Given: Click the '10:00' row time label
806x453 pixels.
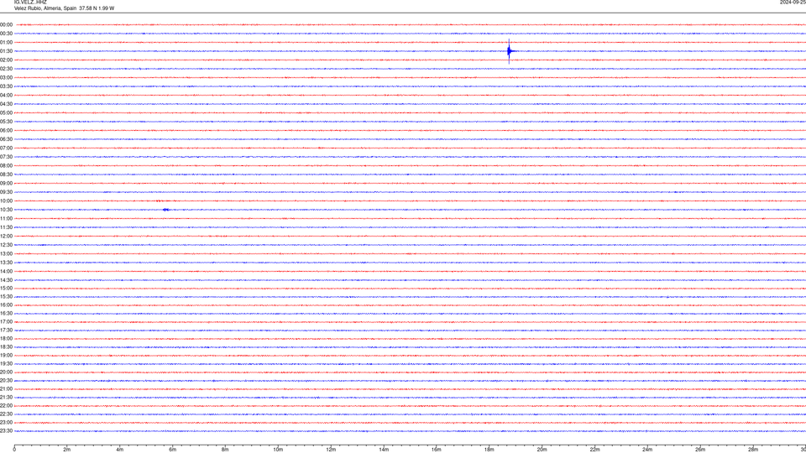Looking at the screenshot, I should [6, 201].
